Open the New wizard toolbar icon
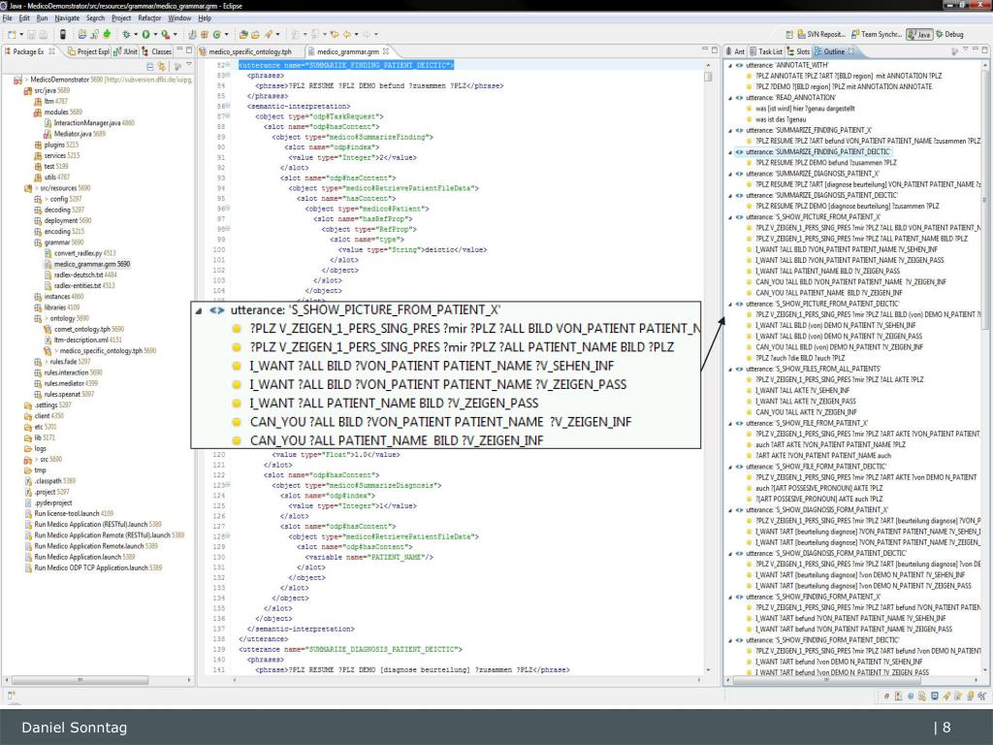 click(x=12, y=34)
